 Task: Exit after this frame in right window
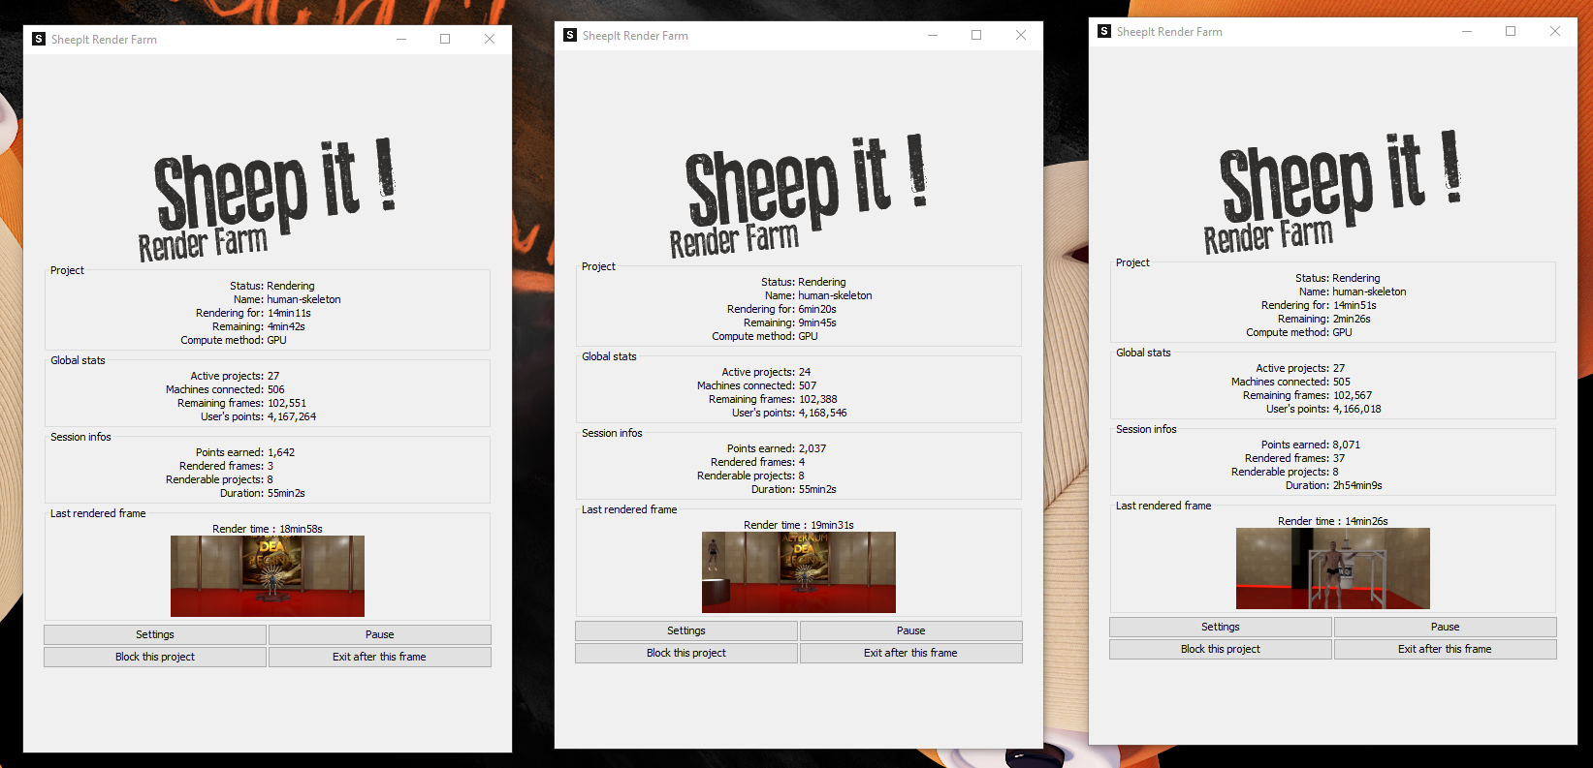tap(1446, 649)
